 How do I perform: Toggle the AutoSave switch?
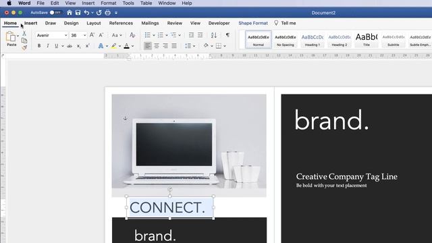[x=55, y=13]
